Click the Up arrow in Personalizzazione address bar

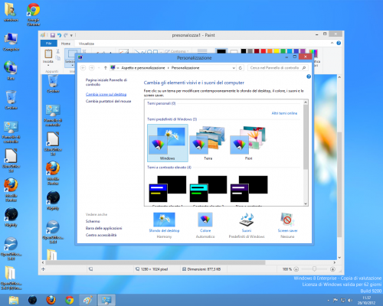tap(106, 68)
